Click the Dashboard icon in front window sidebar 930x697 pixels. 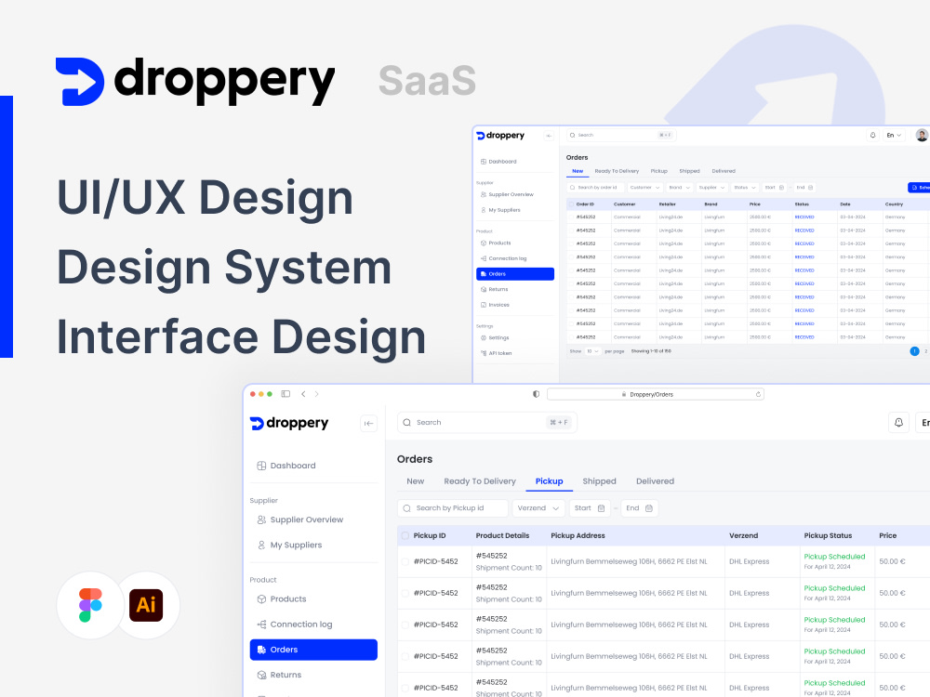261,466
